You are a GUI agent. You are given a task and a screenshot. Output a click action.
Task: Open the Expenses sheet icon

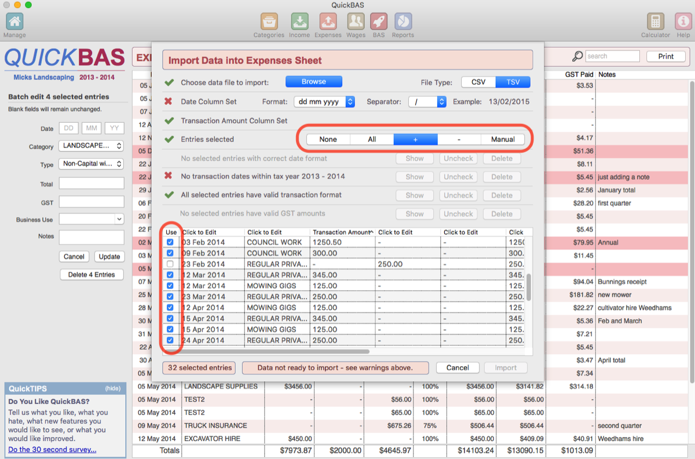click(x=328, y=22)
